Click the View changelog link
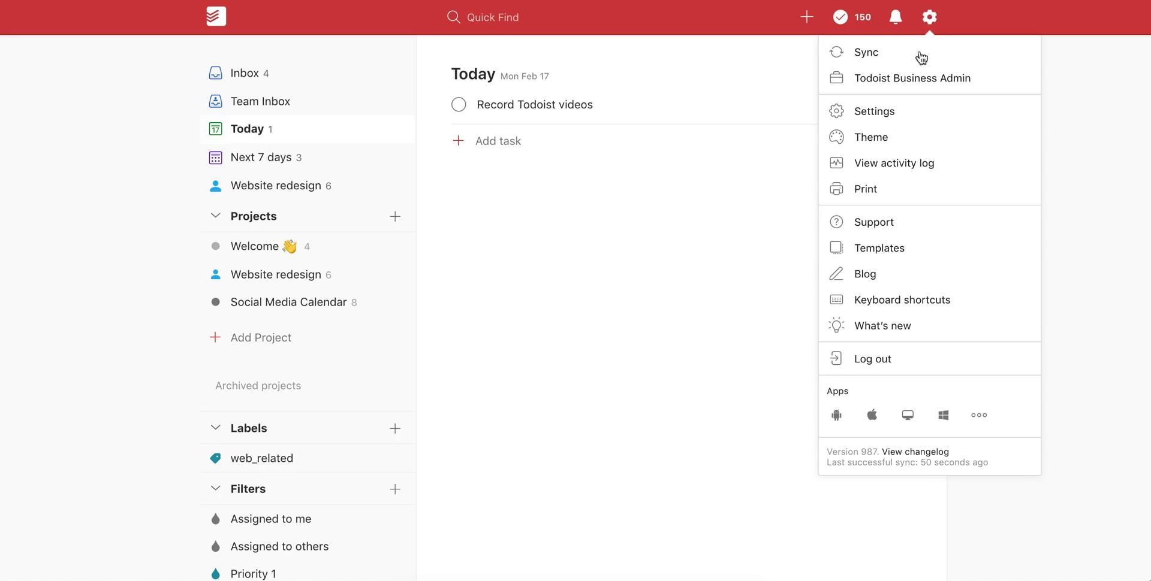Viewport: 1151px width, 581px height. click(915, 452)
